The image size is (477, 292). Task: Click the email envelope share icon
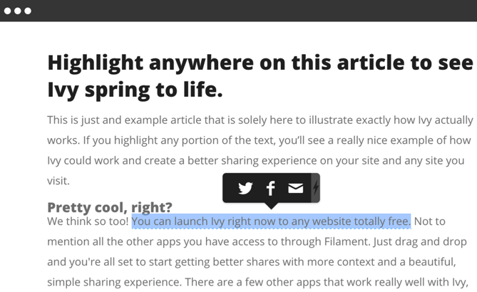point(295,188)
